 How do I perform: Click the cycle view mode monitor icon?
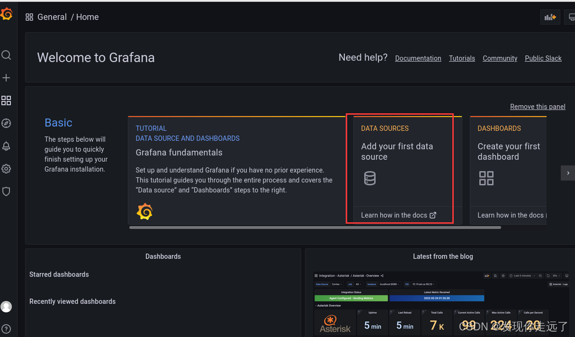click(x=571, y=17)
